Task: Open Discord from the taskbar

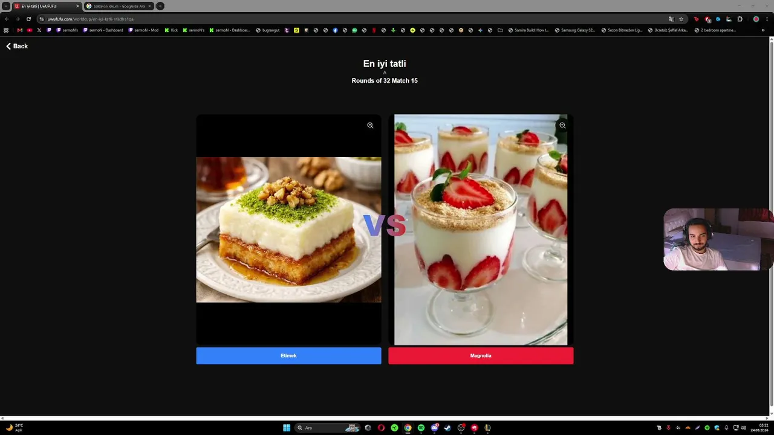Action: [x=434, y=428]
